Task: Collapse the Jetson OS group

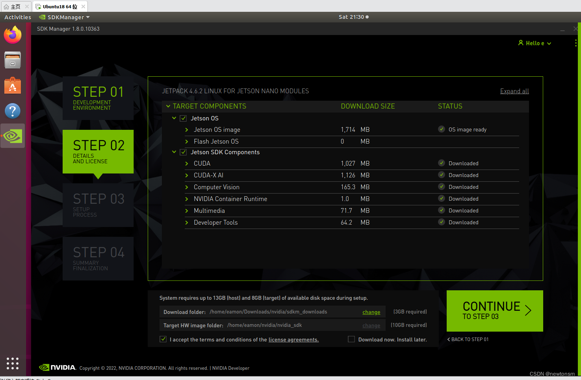Action: pos(174,118)
